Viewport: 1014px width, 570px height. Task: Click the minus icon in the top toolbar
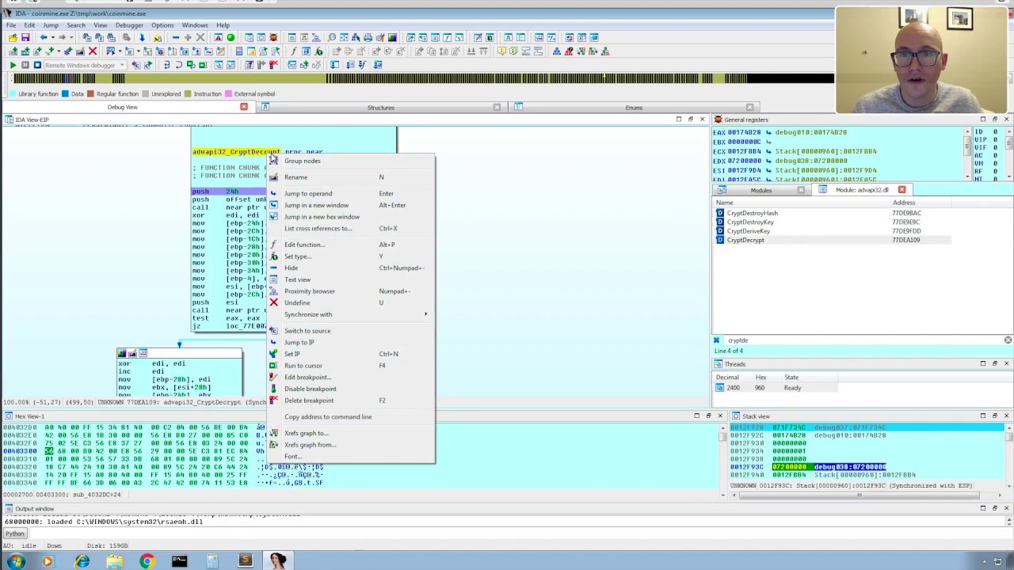(x=175, y=37)
